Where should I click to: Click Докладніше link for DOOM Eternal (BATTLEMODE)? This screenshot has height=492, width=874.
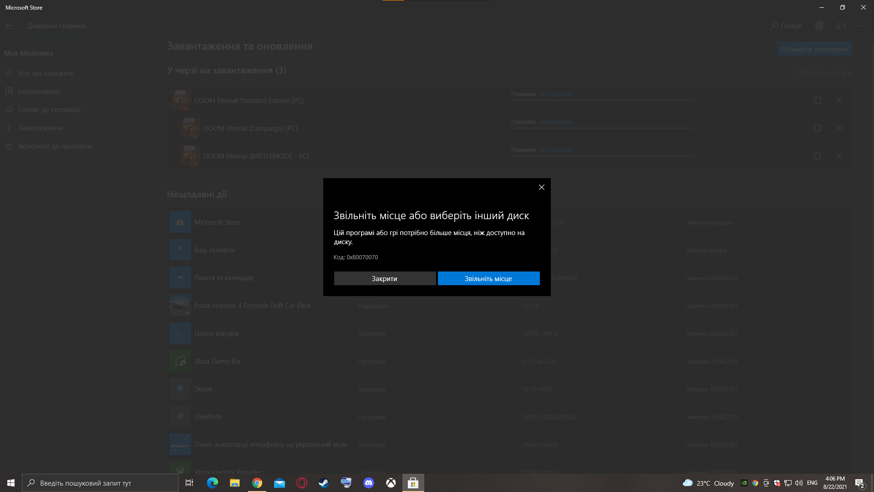(x=556, y=150)
